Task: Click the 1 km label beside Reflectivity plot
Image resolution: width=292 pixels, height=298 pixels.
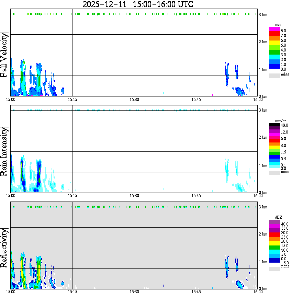Action: point(263,262)
